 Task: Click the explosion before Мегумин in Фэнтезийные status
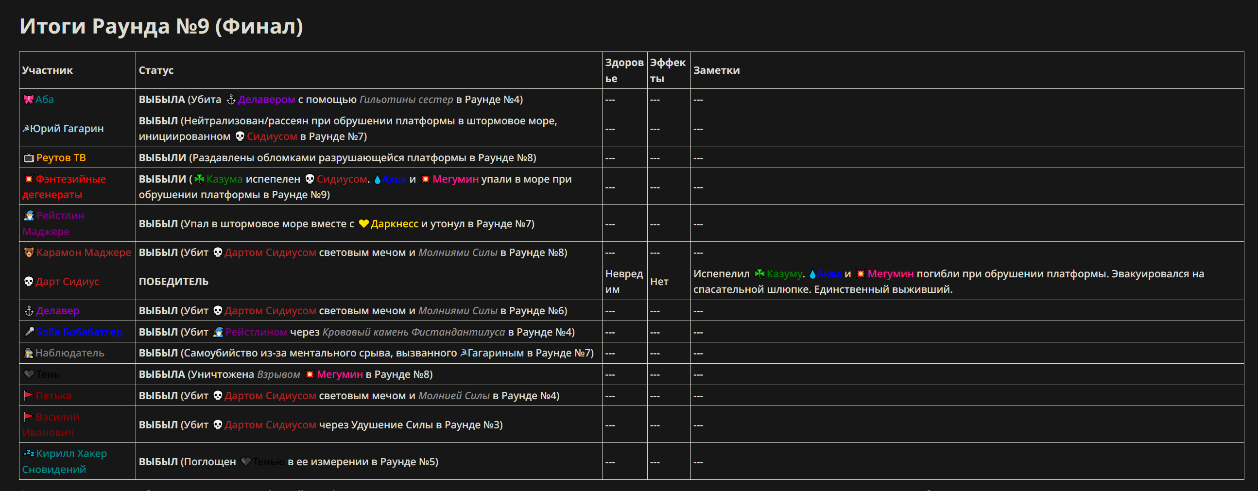pyautogui.click(x=425, y=179)
